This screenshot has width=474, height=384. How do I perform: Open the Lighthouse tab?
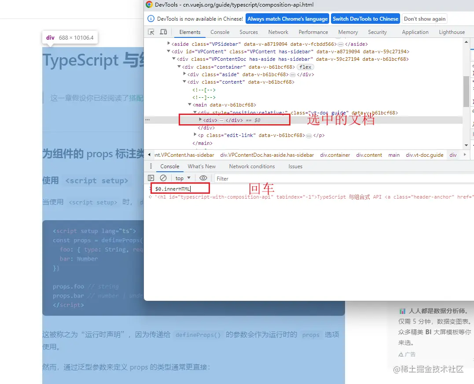coord(452,32)
